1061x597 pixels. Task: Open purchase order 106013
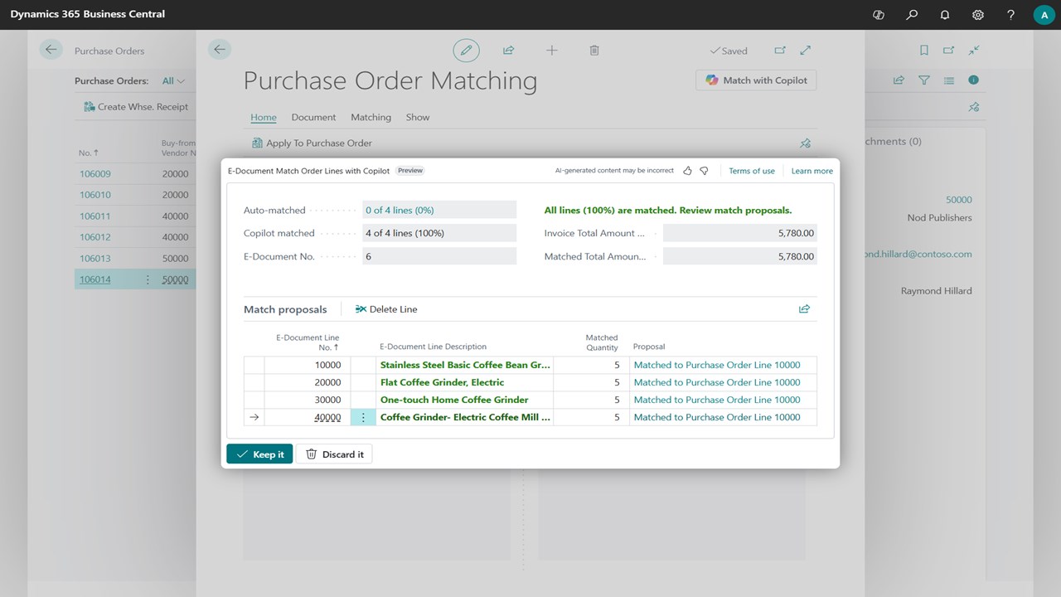[94, 259]
